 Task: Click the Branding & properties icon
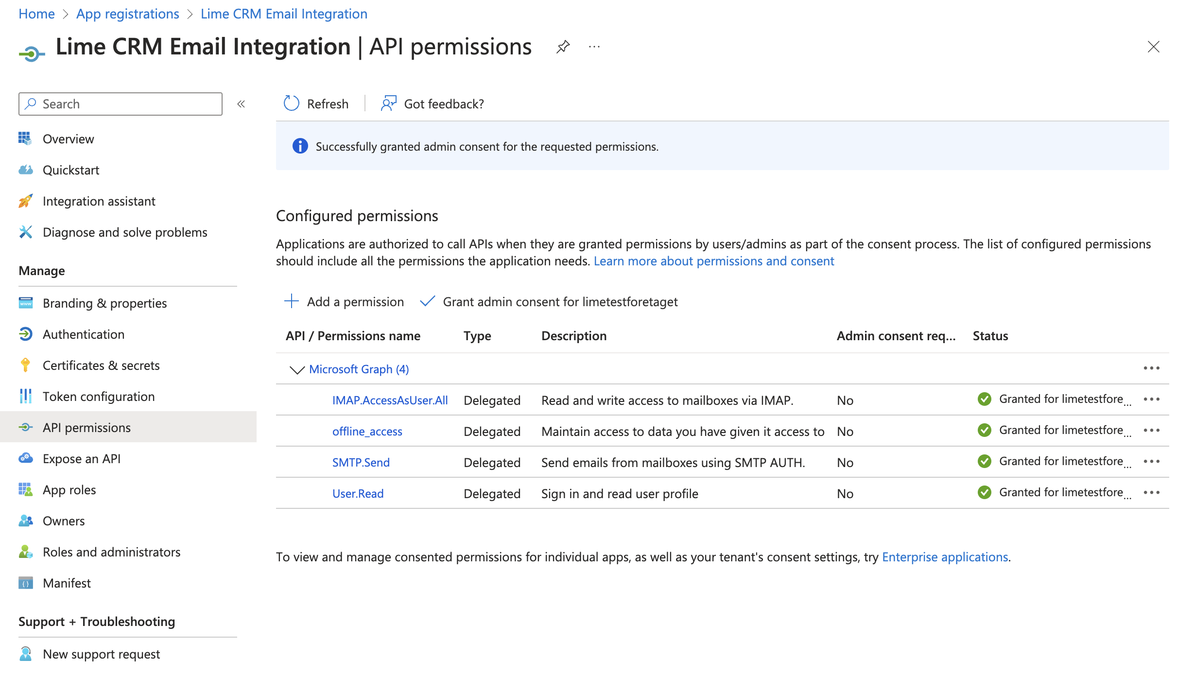pos(25,303)
